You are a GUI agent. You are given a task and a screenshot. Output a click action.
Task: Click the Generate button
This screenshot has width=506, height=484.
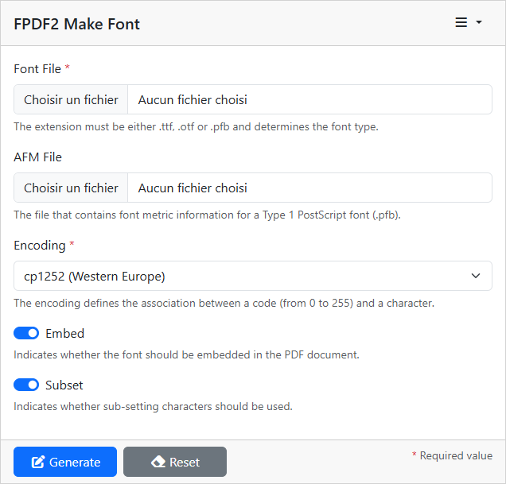pyautogui.click(x=65, y=462)
